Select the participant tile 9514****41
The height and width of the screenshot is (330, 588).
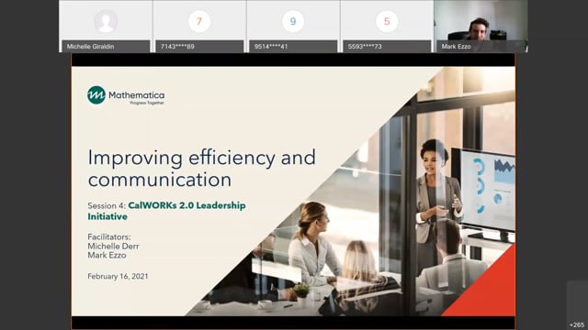point(293,27)
